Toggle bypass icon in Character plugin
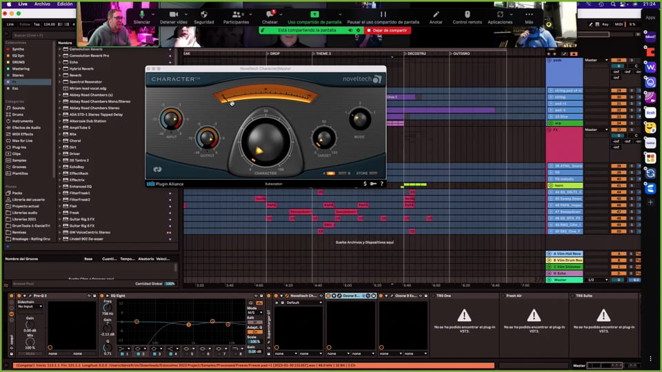Screen dimensions: 662x372 coord(157,169)
